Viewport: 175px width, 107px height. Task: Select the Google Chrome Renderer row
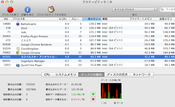coord(87,45)
